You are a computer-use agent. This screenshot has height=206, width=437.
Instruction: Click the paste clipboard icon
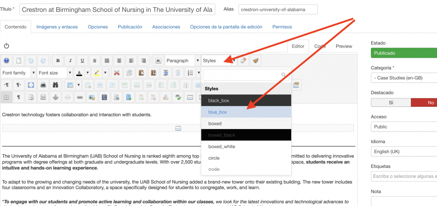141,73
